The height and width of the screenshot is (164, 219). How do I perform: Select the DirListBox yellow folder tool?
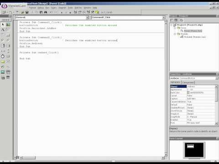(3, 61)
